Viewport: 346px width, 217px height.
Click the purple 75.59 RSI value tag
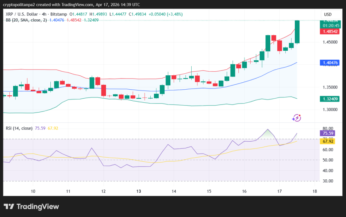pos(329,133)
